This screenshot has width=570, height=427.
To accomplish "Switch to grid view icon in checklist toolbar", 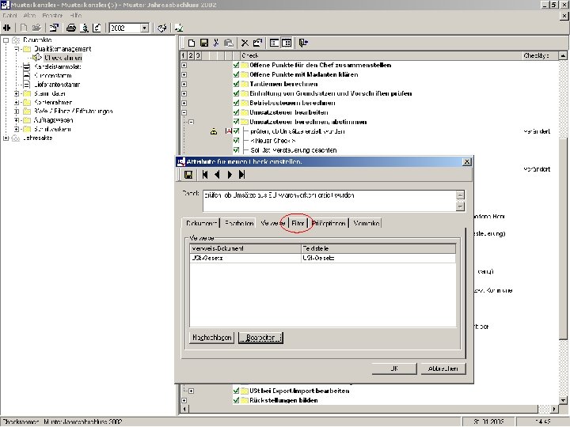I will point(287,43).
